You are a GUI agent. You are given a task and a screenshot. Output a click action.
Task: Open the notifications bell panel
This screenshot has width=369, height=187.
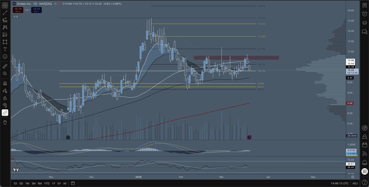pos(364,162)
